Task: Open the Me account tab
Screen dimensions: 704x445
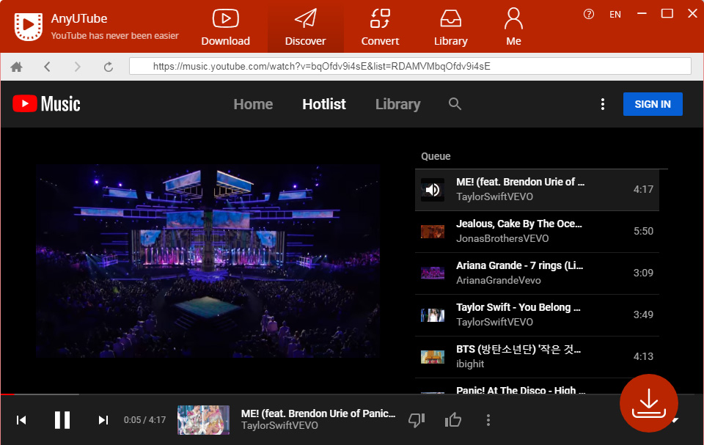Action: pyautogui.click(x=513, y=27)
